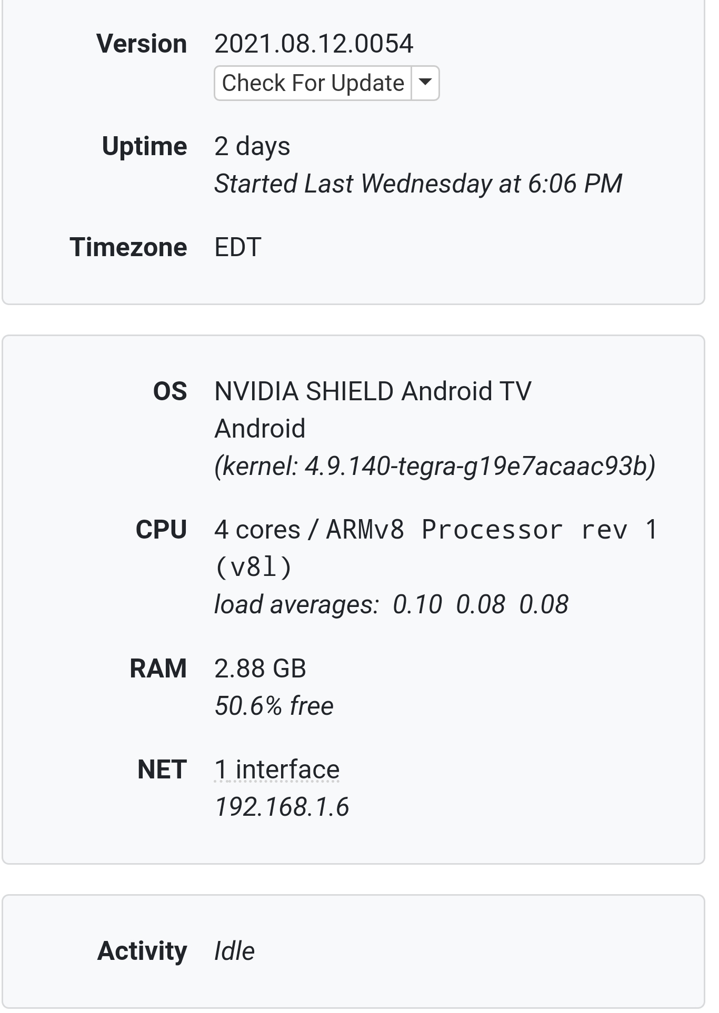Open the update options dropdown arrow
Viewport: 719px width, 1013px height.
click(x=425, y=83)
